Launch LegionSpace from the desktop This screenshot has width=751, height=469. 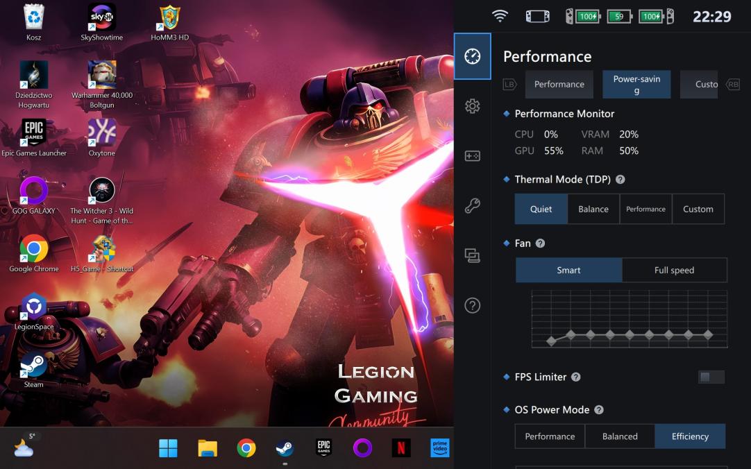(x=33, y=310)
